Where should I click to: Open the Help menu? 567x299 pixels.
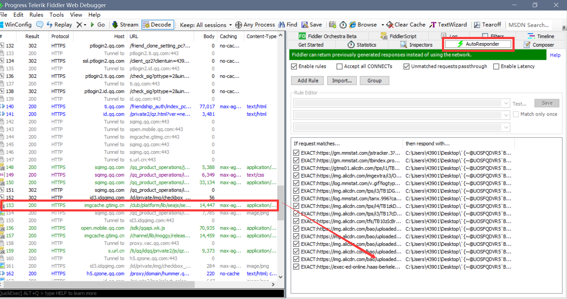pyautogui.click(x=94, y=15)
